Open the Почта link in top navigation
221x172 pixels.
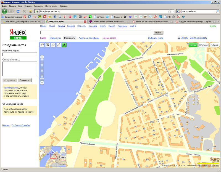pos(52,26)
